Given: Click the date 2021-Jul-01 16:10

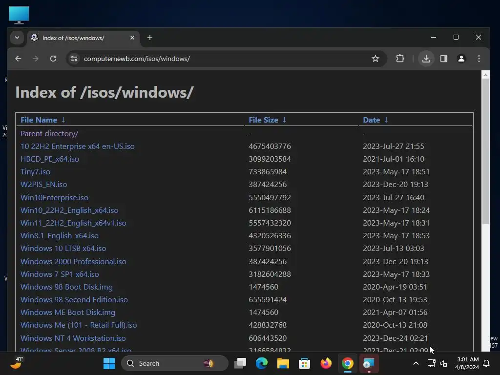Looking at the screenshot, I should 394,159.
